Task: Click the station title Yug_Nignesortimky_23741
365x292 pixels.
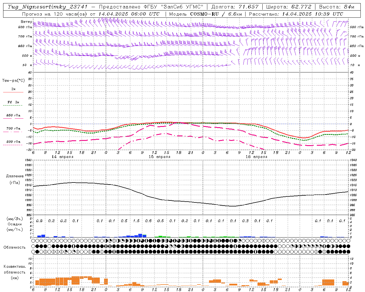Action: 48,7
